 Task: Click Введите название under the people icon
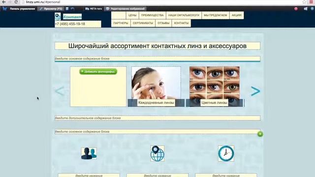pos(89,176)
